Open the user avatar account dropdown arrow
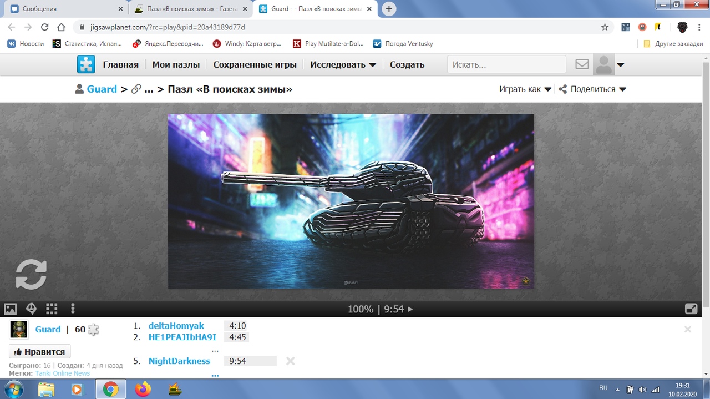710x399 pixels. [x=621, y=65]
